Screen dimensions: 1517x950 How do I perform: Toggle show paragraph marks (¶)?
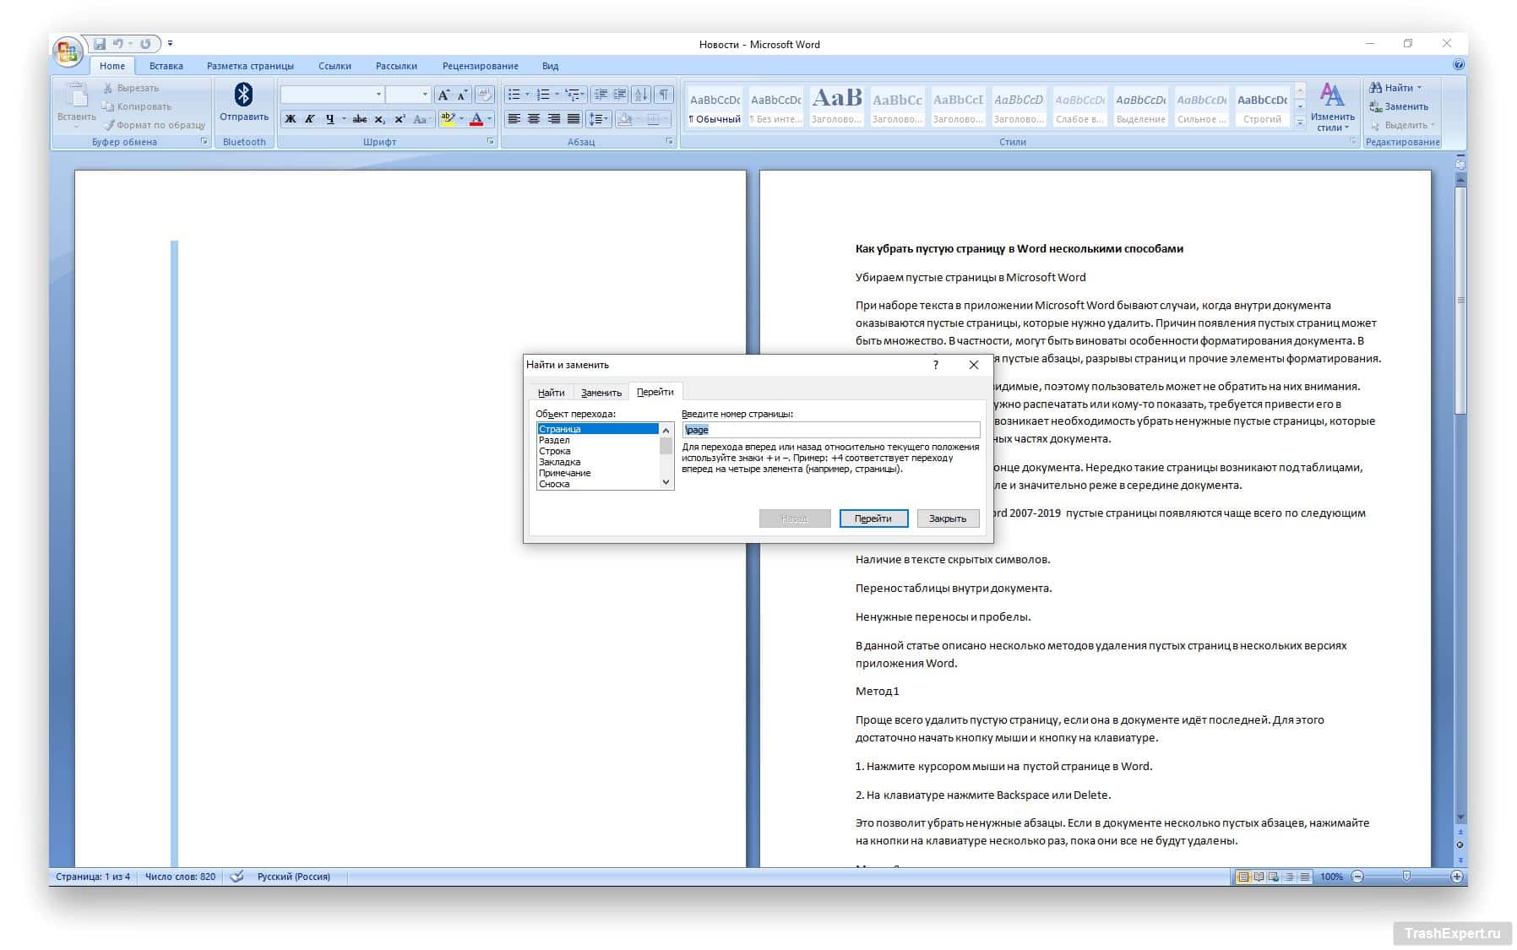pyautogui.click(x=664, y=95)
